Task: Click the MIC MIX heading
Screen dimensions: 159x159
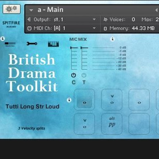Action: 78,39
